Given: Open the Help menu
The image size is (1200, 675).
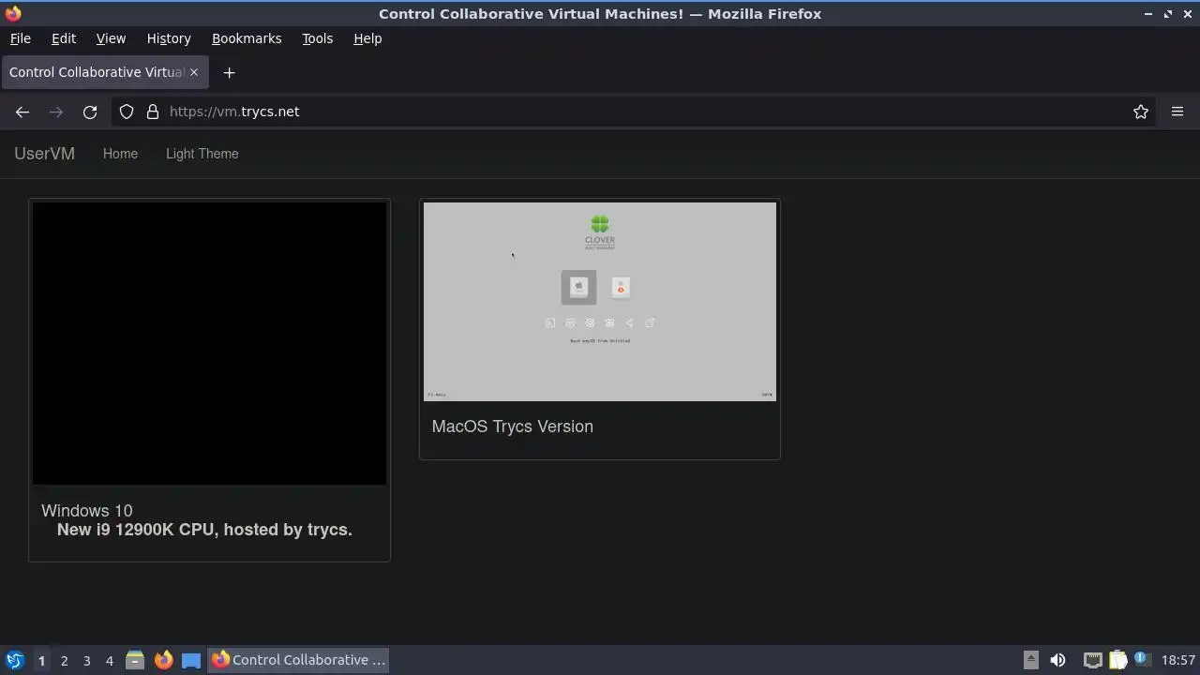Looking at the screenshot, I should click(367, 38).
